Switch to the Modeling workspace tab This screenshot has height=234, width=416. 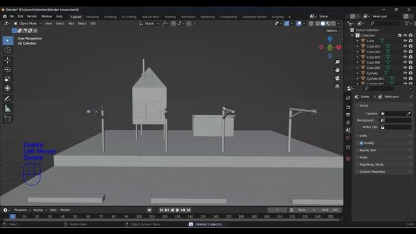coord(92,17)
